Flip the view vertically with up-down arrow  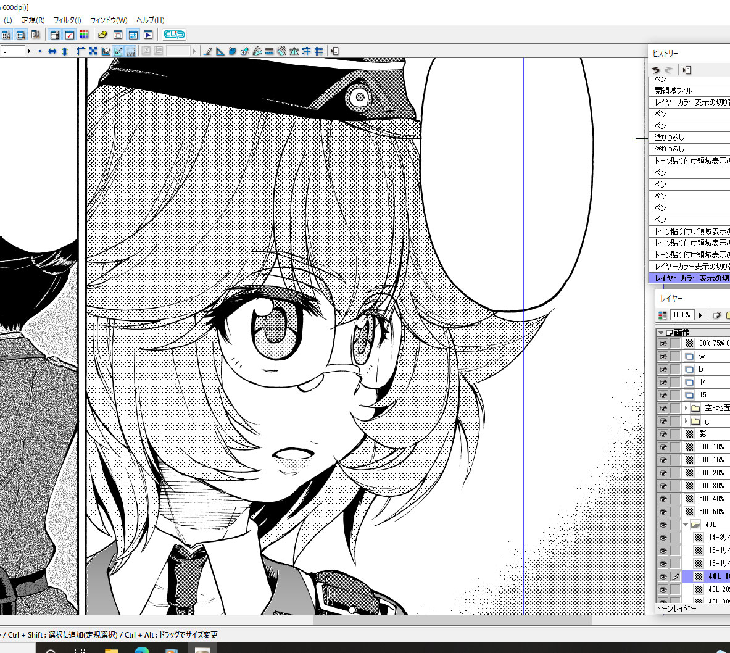pos(65,51)
